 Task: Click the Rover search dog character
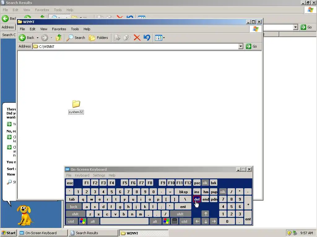click(25, 215)
